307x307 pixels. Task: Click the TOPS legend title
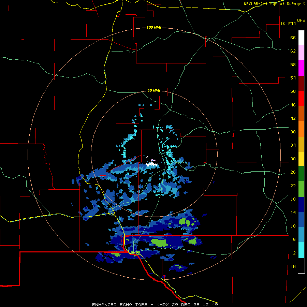pyautogui.click(x=300, y=20)
